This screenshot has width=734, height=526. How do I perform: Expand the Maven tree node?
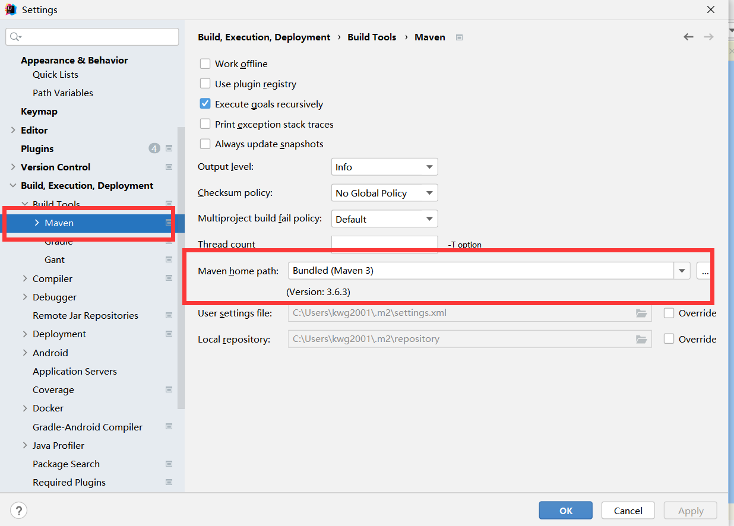click(x=37, y=223)
